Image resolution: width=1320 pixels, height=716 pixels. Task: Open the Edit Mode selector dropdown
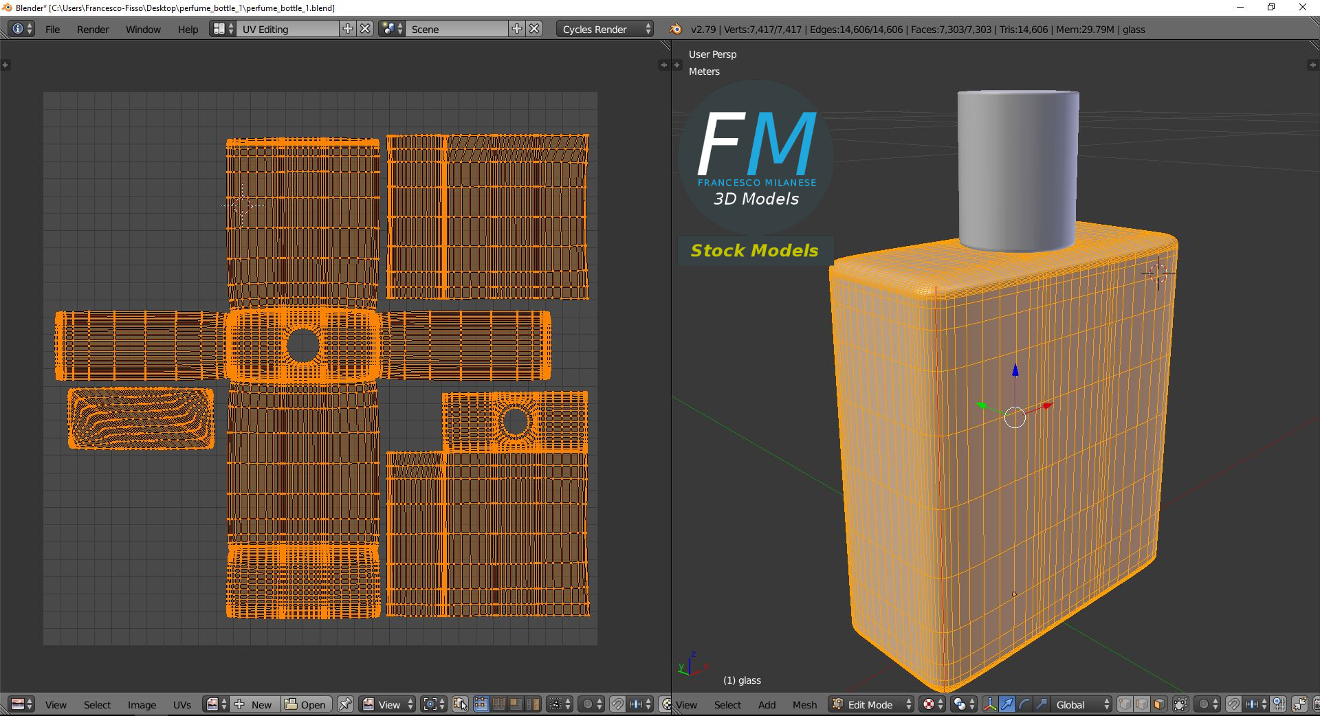pos(872,704)
